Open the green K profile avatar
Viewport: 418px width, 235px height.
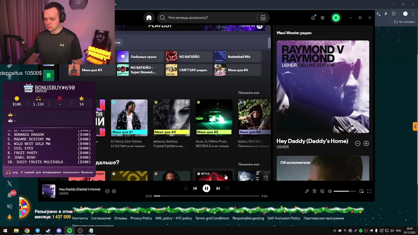click(x=336, y=18)
